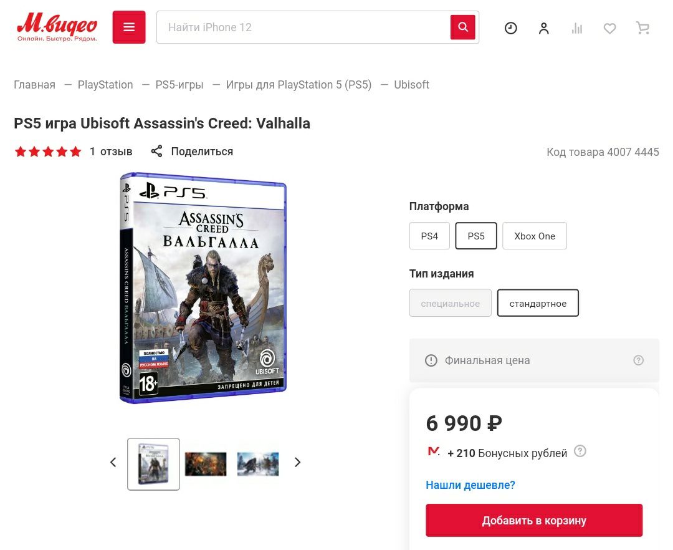
Task: Choose the стандартное edition type
Action: [538, 303]
